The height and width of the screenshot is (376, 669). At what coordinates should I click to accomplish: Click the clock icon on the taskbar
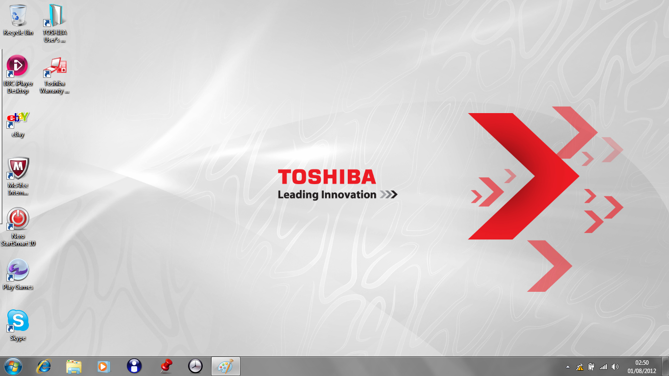pos(195,366)
